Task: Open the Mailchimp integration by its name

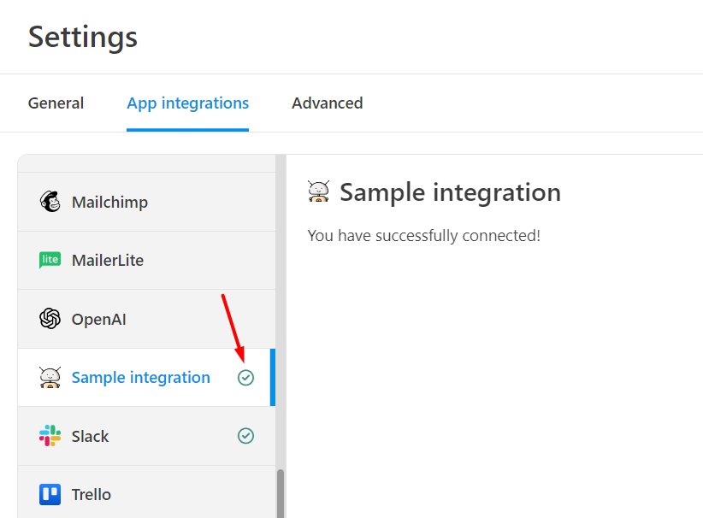Action: [x=109, y=203]
